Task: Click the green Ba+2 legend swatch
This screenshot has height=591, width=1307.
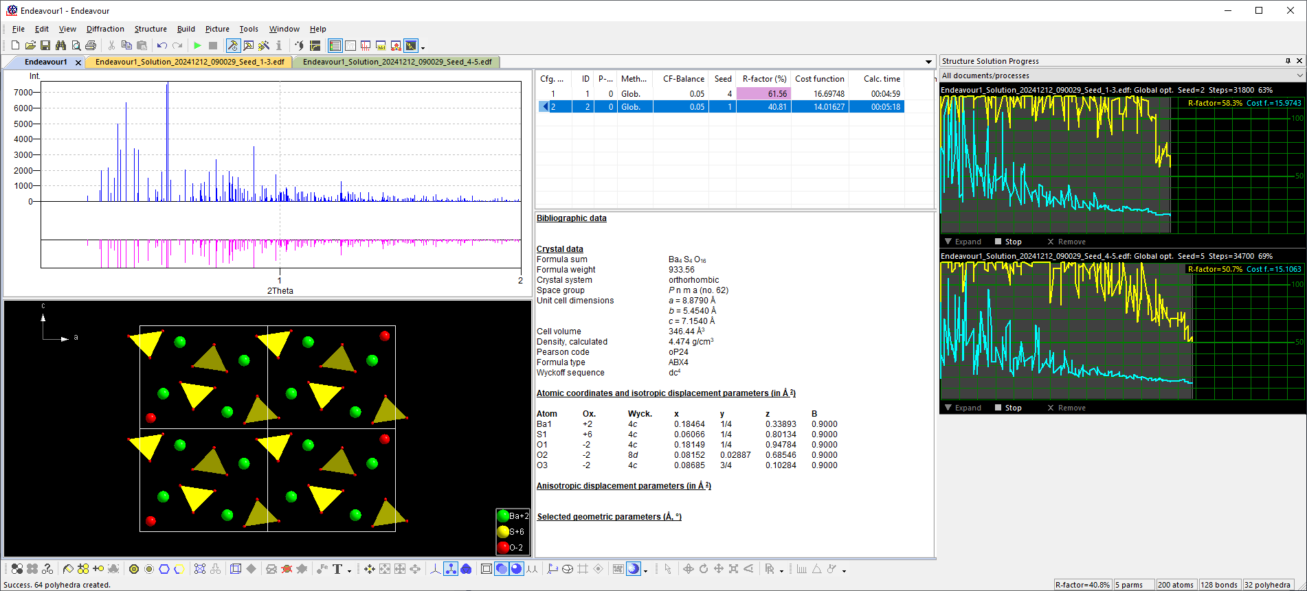Action: [503, 516]
